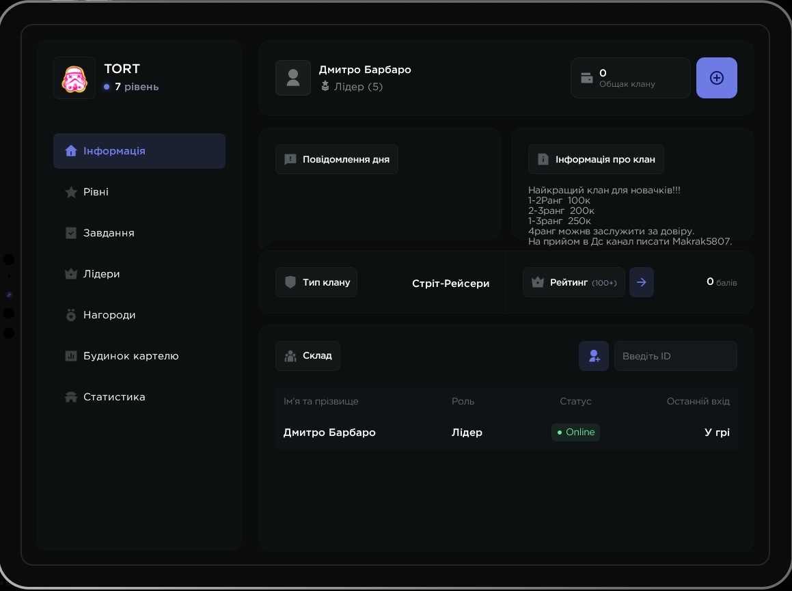Click the Makrak5807 contact line
Screen dimensions: 792x591
coord(630,241)
